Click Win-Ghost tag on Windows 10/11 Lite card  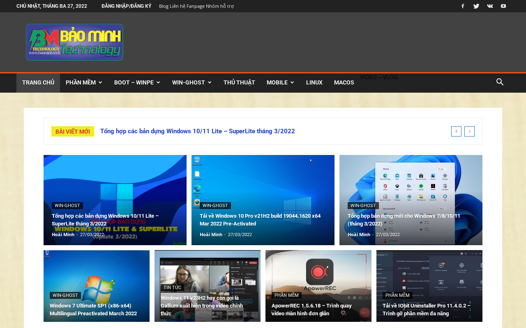point(67,206)
